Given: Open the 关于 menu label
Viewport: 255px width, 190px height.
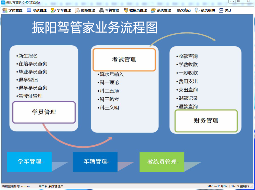Looking at the screenshot, I should (229, 10).
